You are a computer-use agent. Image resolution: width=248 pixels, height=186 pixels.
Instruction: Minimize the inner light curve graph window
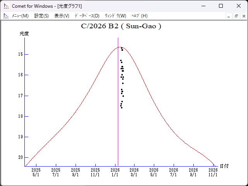[229, 16]
